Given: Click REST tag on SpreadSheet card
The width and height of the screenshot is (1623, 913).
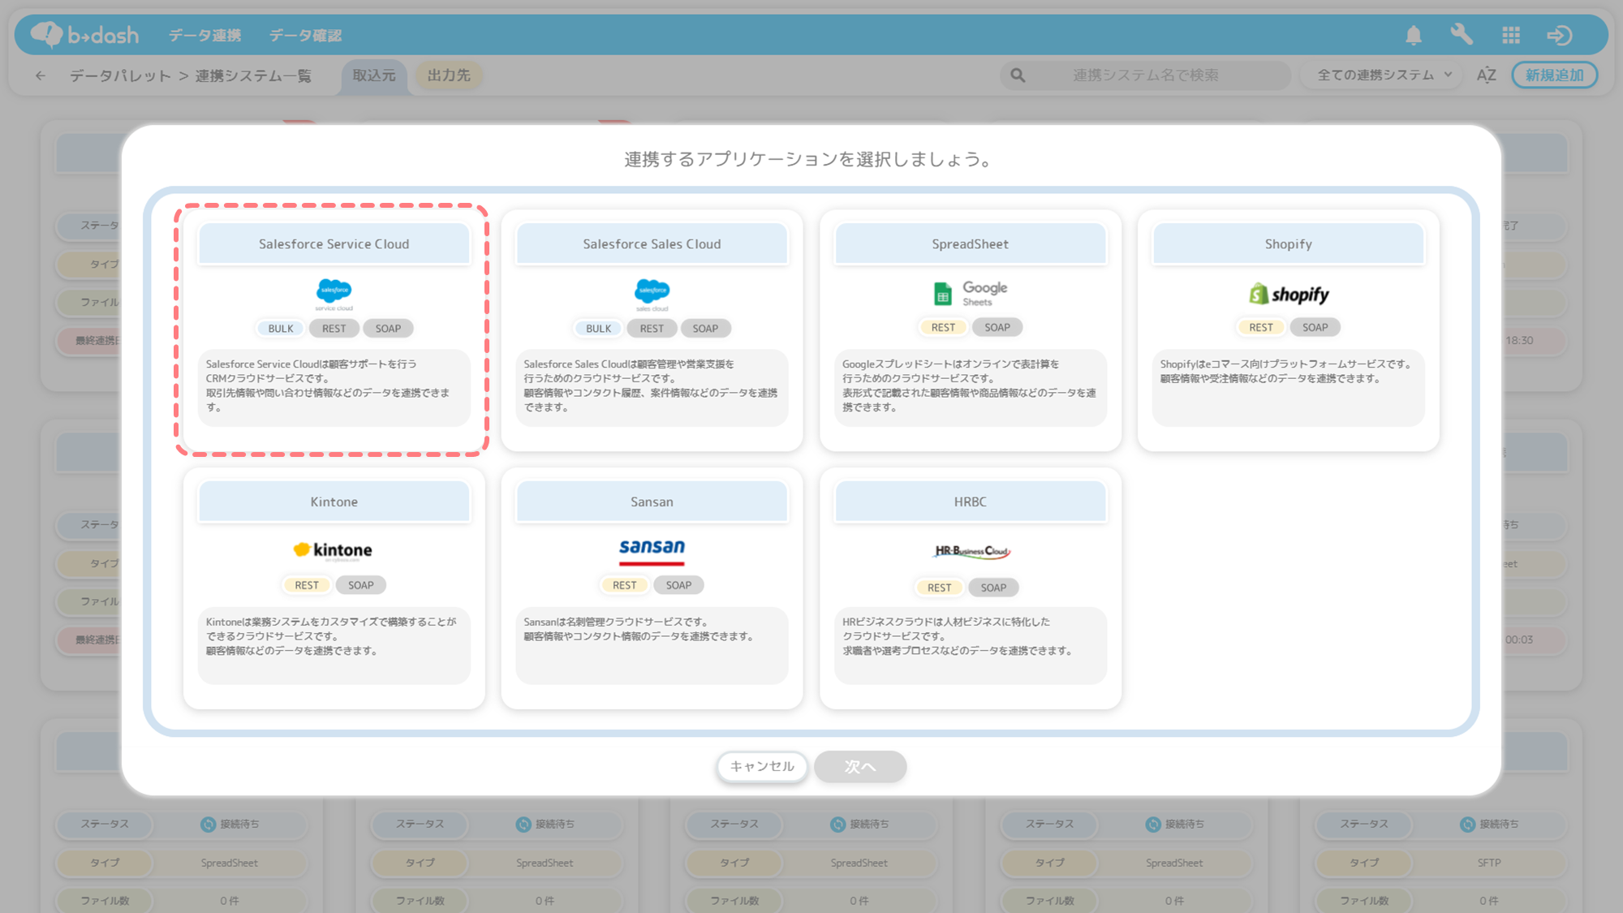Looking at the screenshot, I should click(943, 327).
